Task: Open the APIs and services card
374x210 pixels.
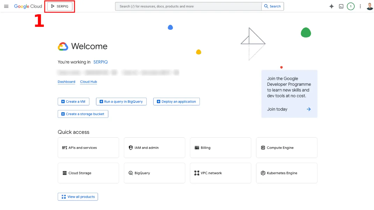Action: [x=88, y=148]
